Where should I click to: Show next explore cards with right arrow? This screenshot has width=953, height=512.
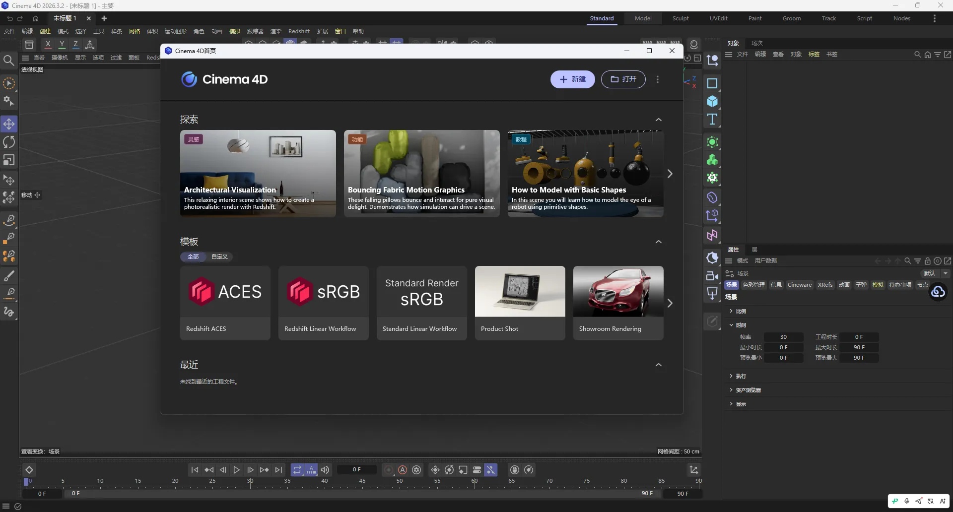(670, 174)
